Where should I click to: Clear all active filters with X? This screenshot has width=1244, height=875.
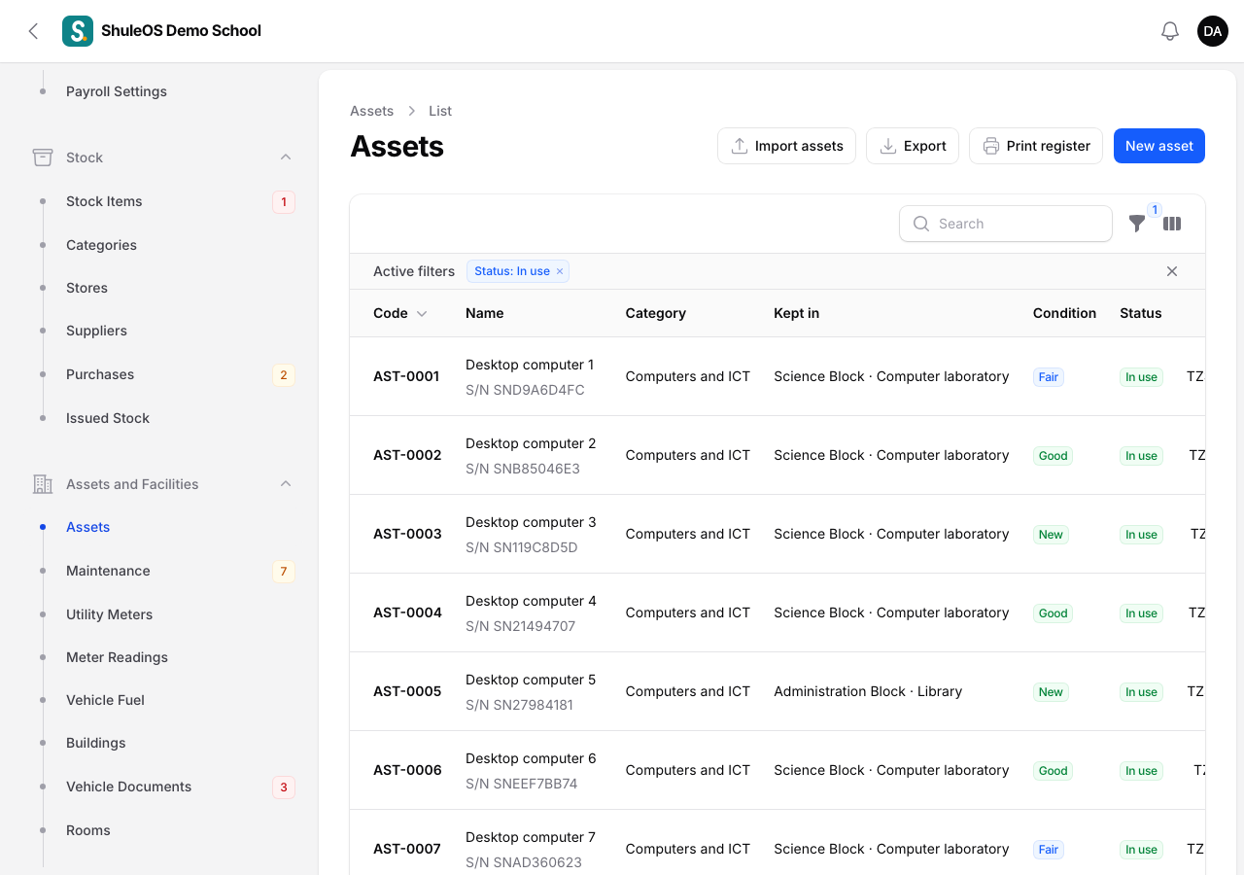coord(1172,271)
